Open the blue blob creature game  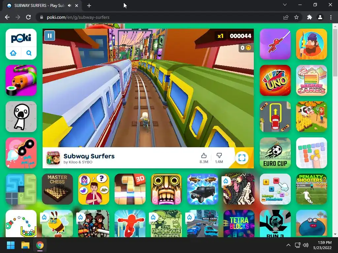312,224
